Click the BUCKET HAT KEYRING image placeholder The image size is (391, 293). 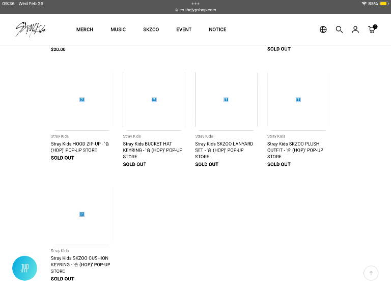click(154, 100)
